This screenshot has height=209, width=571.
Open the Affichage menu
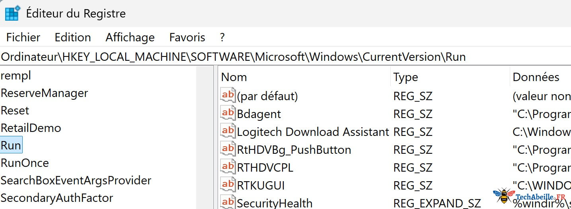[x=130, y=37]
